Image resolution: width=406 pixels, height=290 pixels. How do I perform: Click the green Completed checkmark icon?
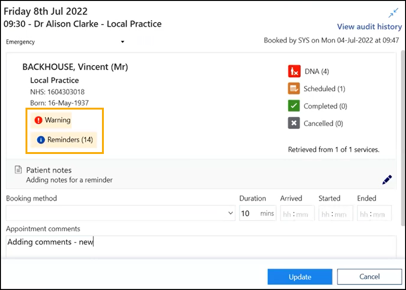point(294,106)
